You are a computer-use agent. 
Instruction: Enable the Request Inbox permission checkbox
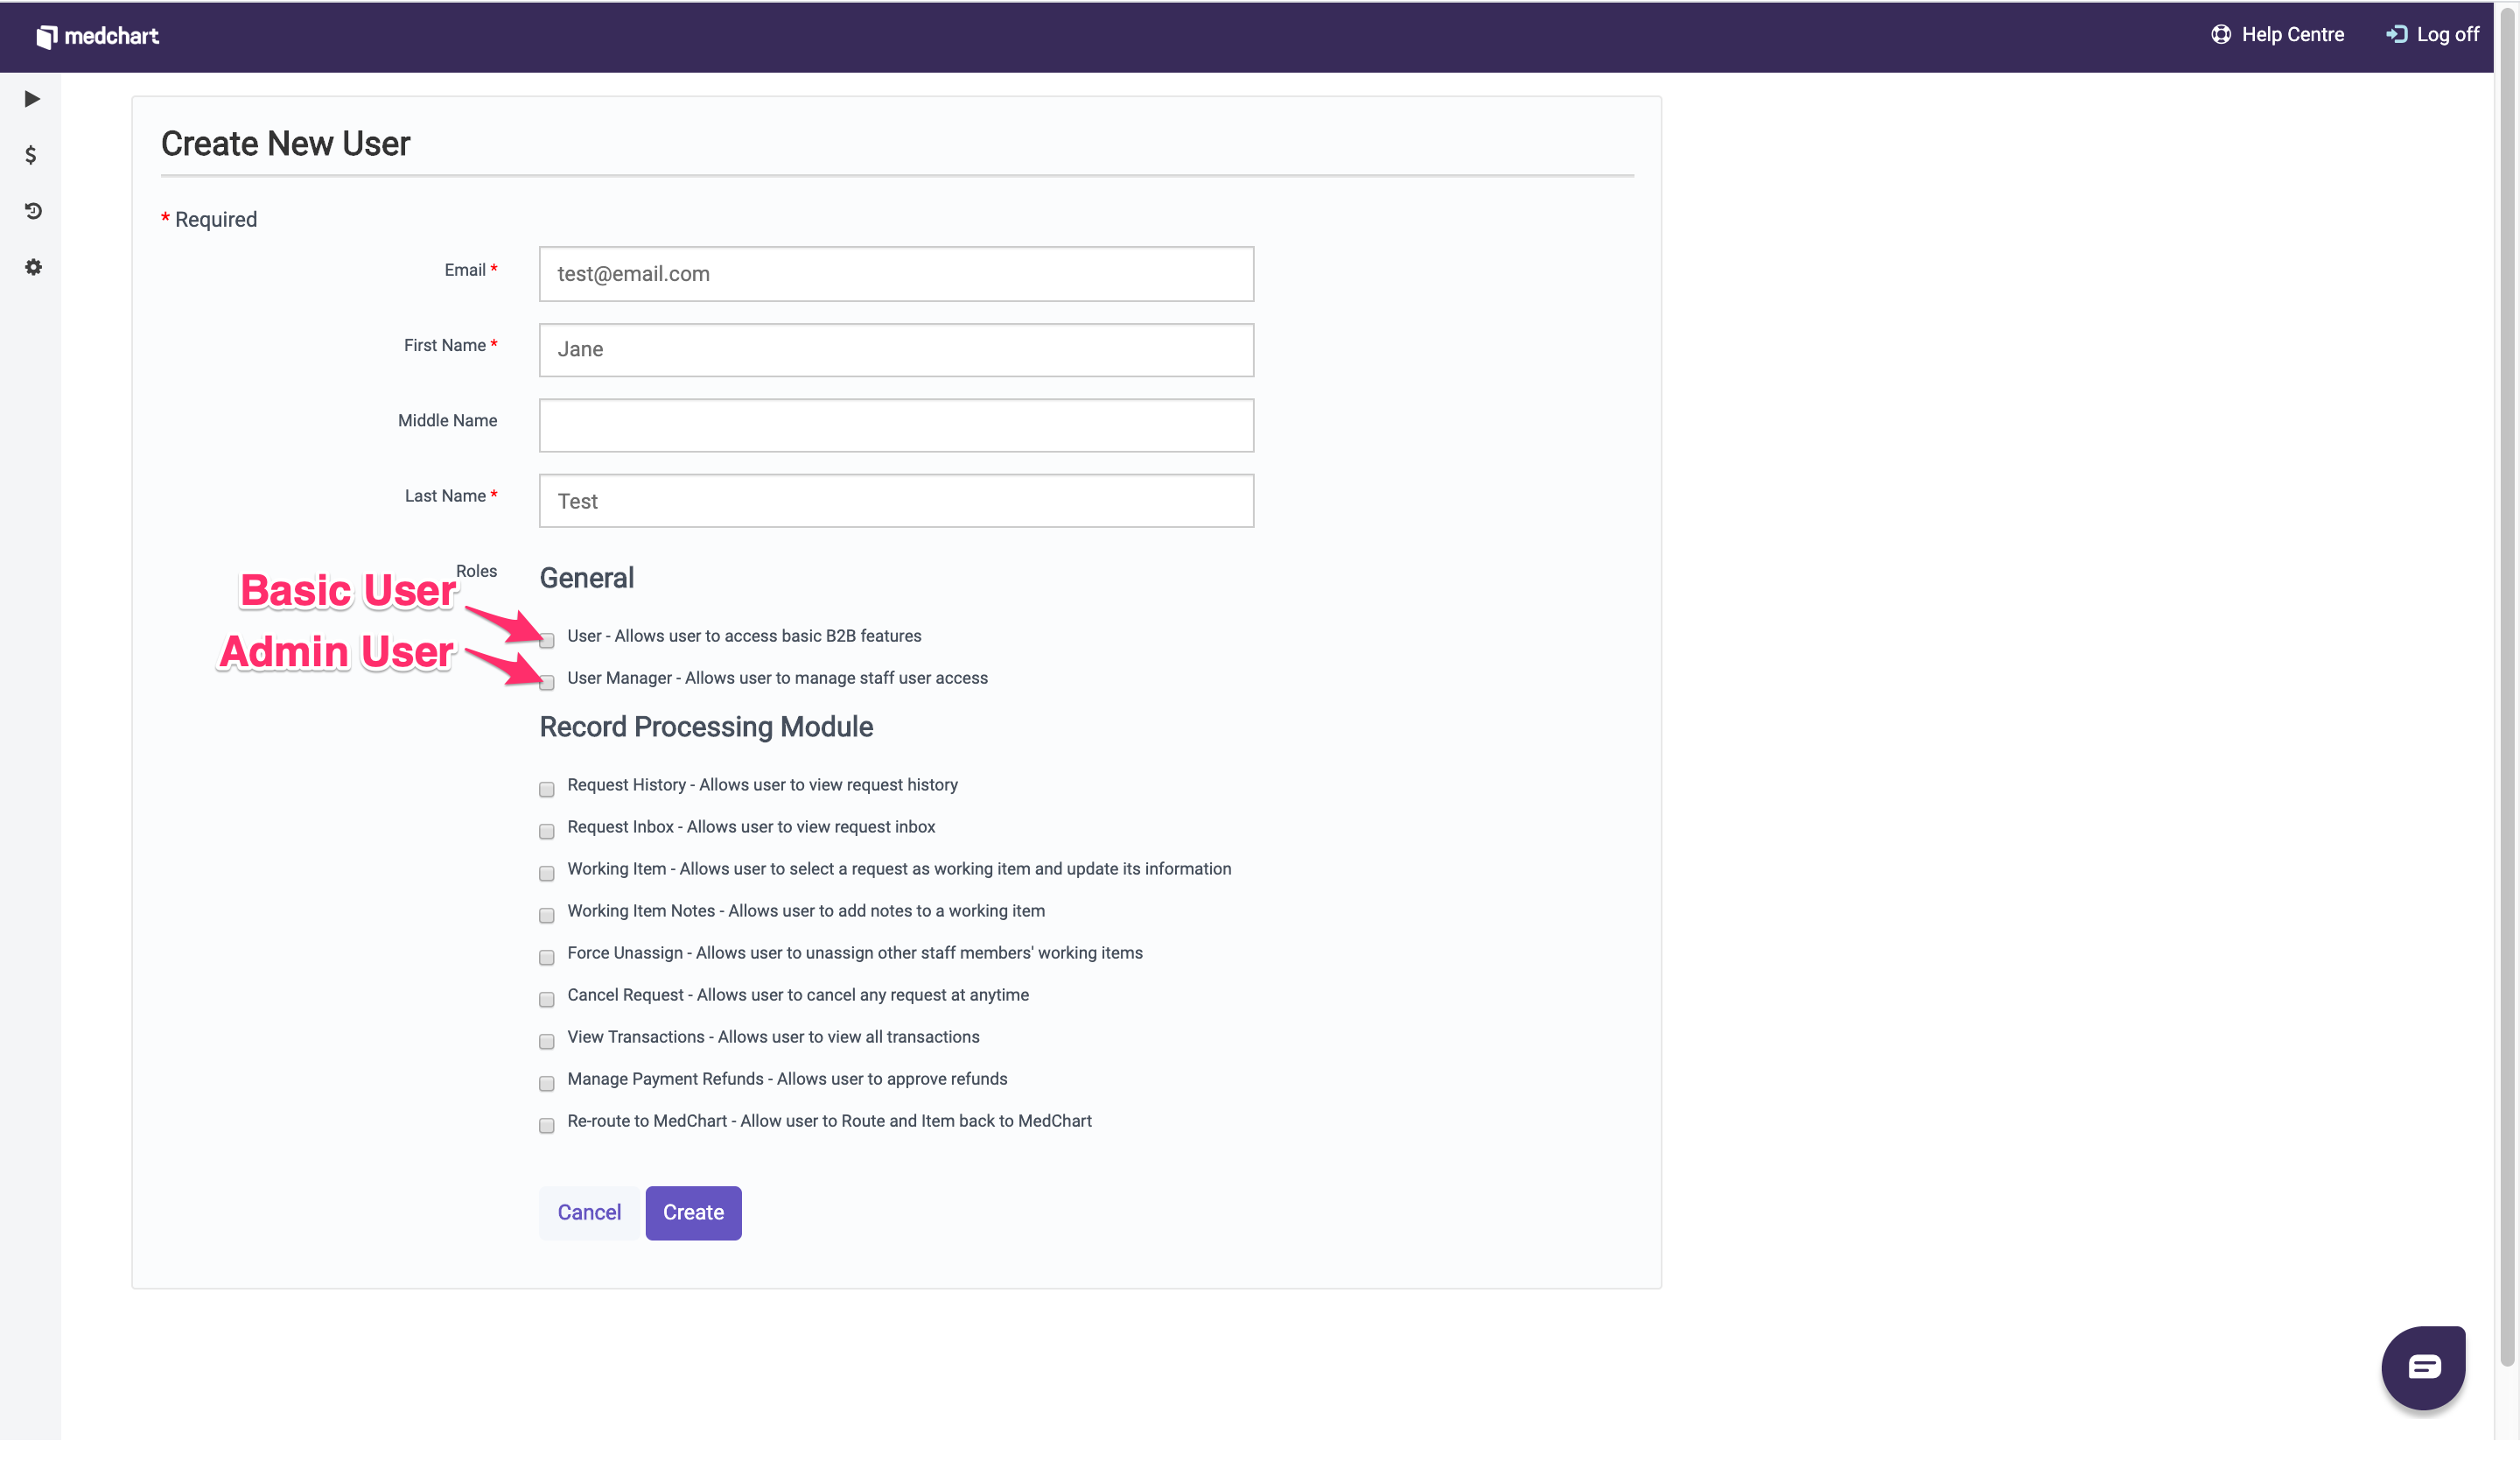click(547, 832)
